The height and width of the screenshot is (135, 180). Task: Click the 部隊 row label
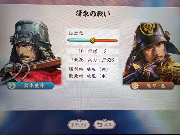pyautogui.click(x=93, y=51)
